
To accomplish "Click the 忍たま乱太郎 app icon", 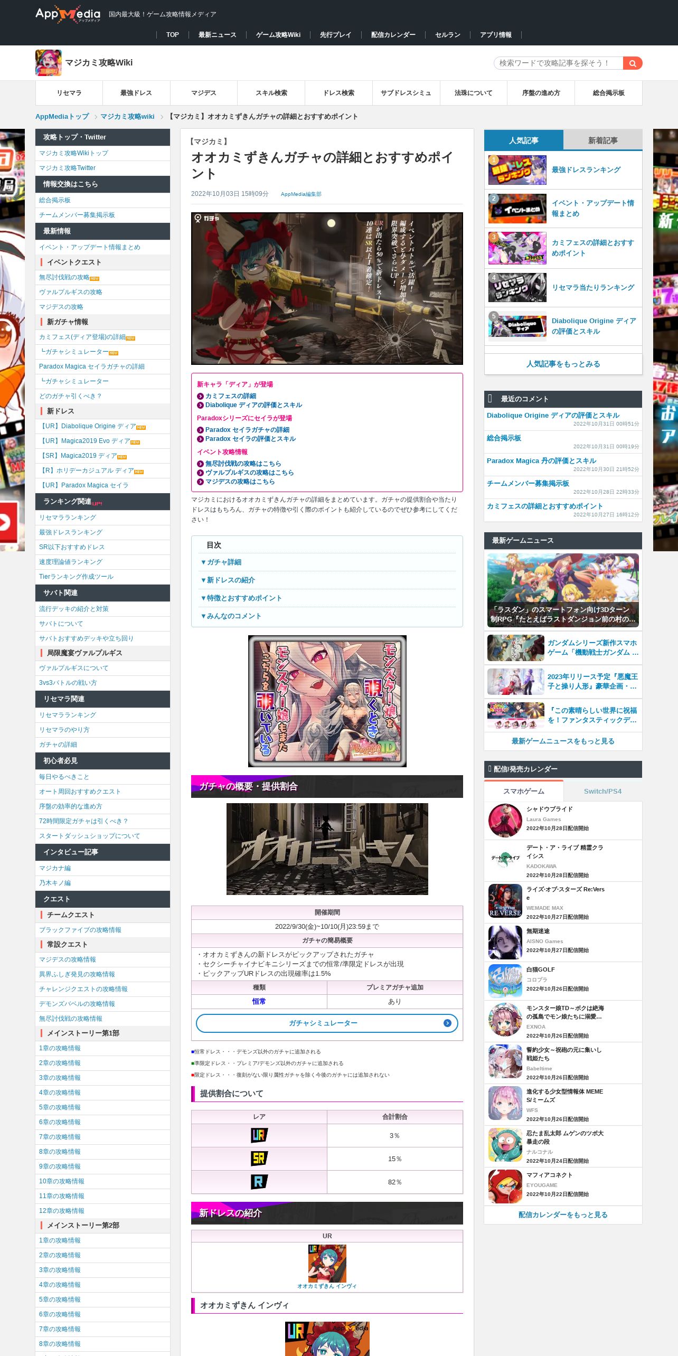I will pyautogui.click(x=505, y=1145).
